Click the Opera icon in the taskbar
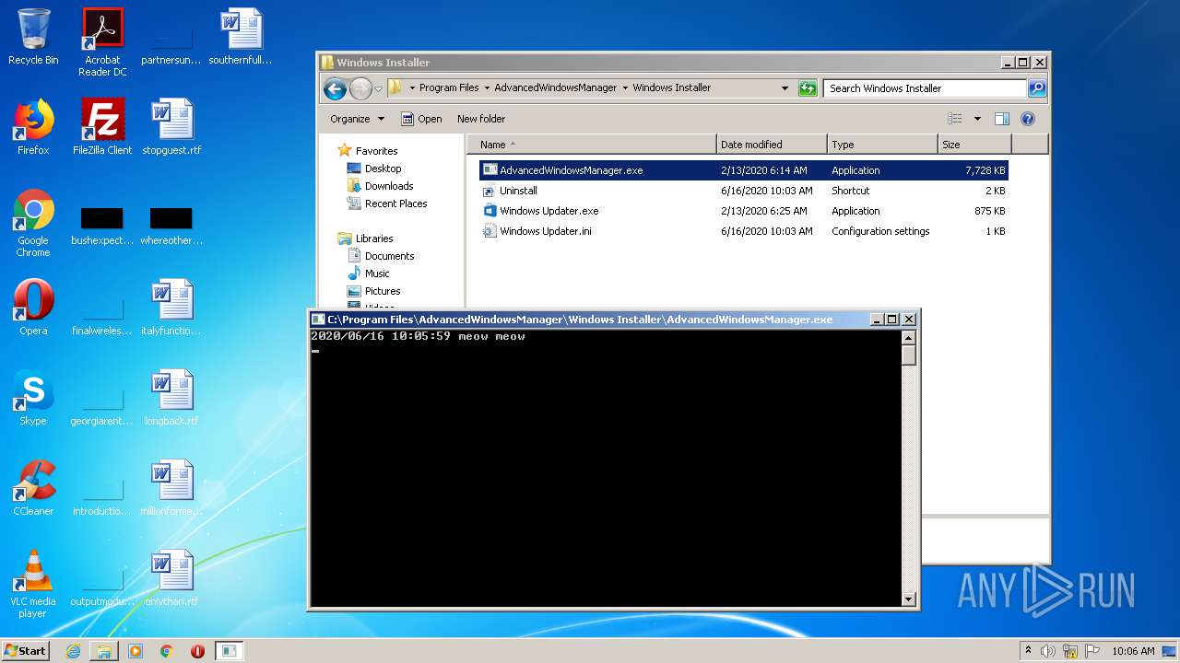The width and height of the screenshot is (1180, 663). click(197, 651)
